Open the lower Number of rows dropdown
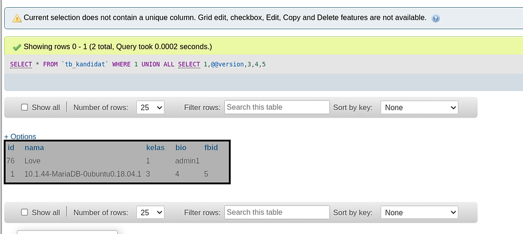Screen dimensions: 523x234 [x=151, y=213]
